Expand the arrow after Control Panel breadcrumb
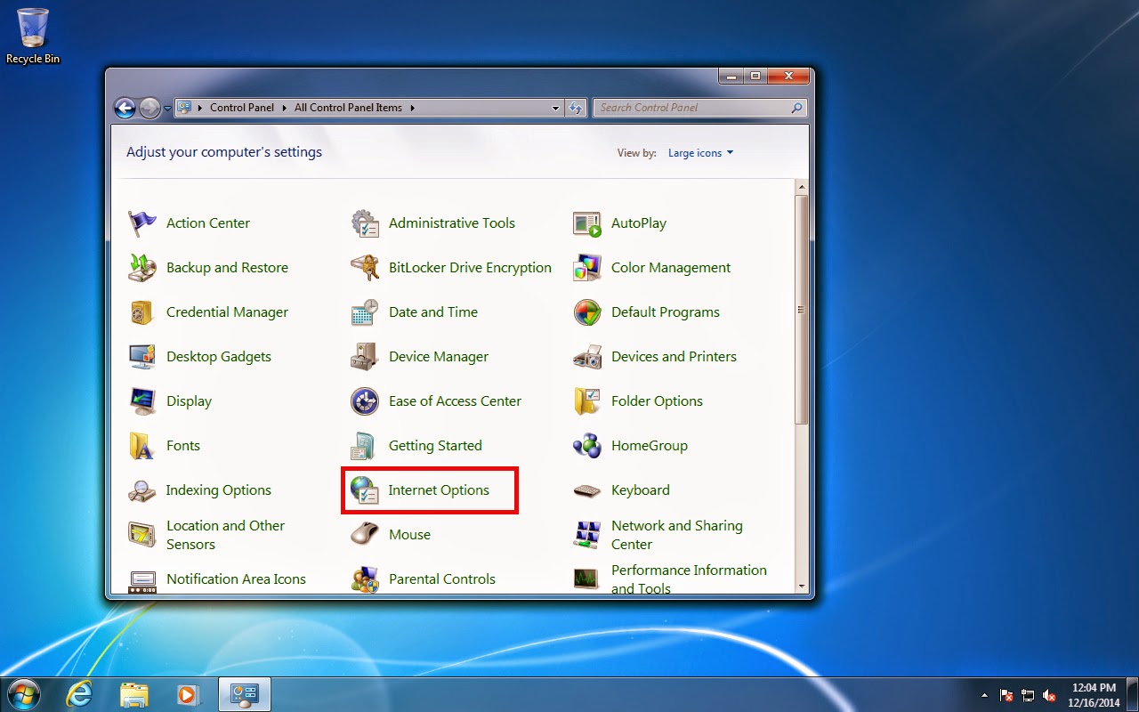 (285, 108)
